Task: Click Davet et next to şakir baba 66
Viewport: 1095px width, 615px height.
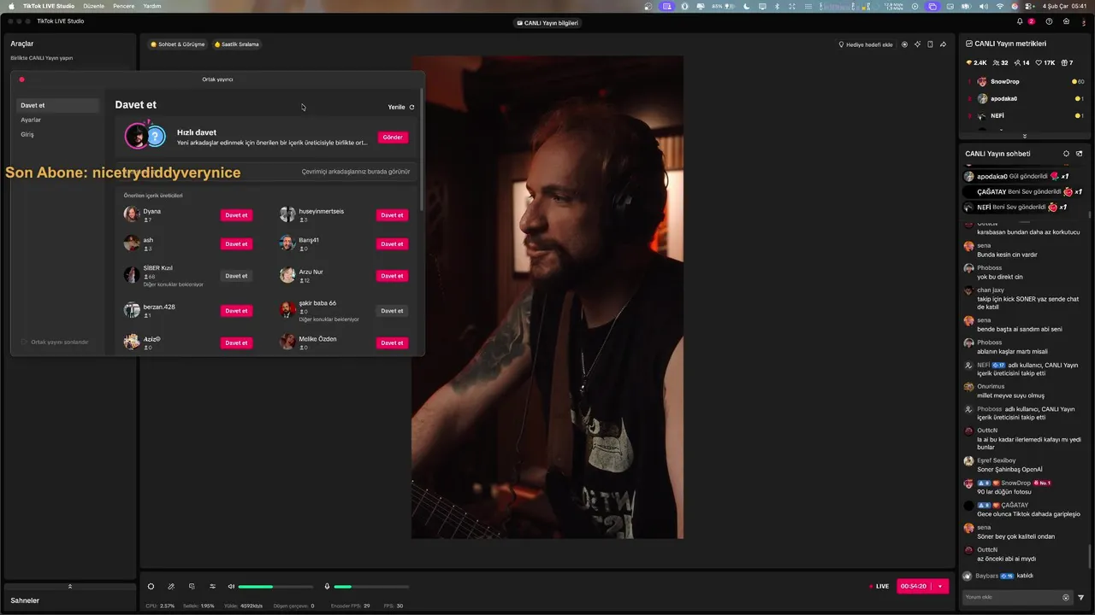Action: click(392, 311)
